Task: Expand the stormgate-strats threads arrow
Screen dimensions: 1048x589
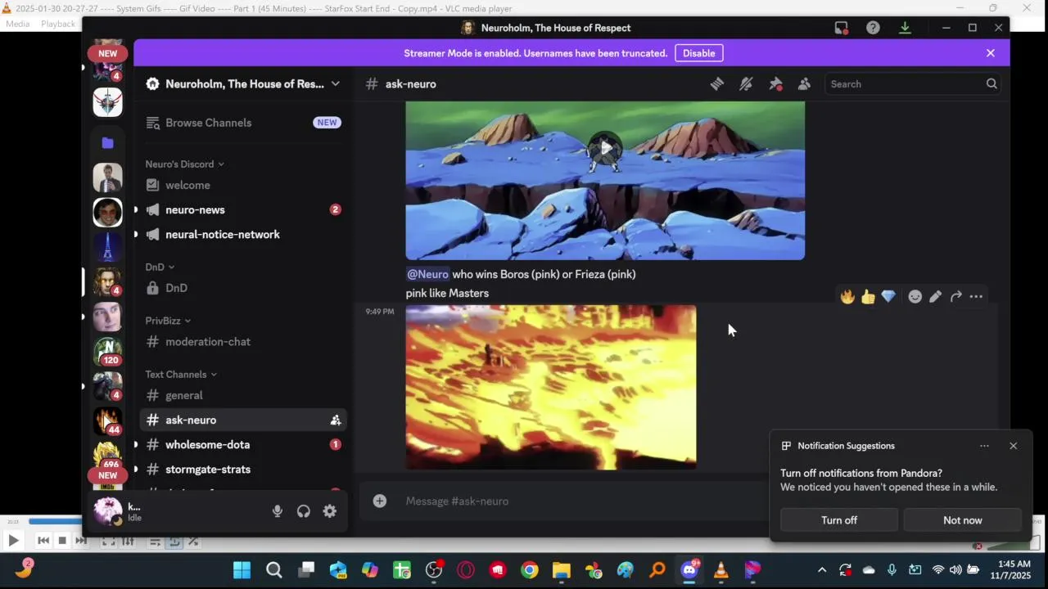Action: [x=136, y=469]
